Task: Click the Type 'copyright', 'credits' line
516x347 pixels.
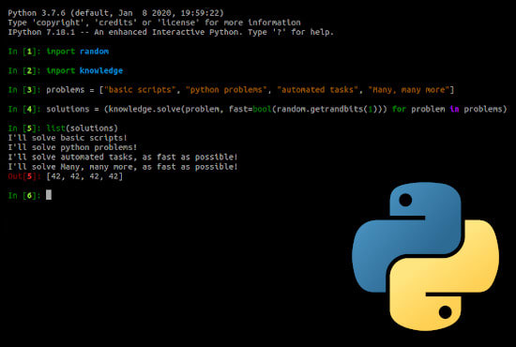Action: tap(154, 23)
